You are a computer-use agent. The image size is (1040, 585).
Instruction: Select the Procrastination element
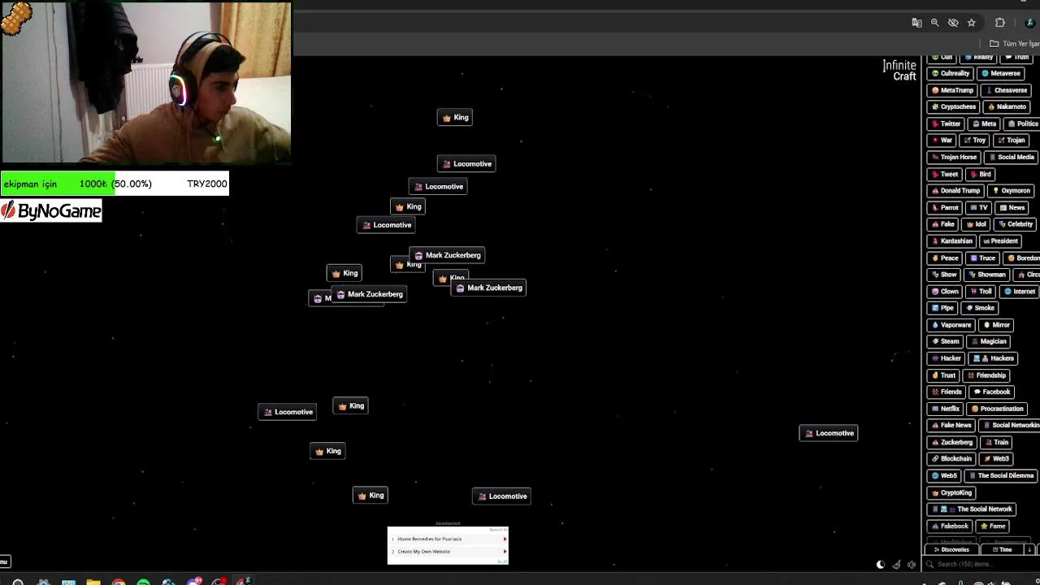click(997, 409)
